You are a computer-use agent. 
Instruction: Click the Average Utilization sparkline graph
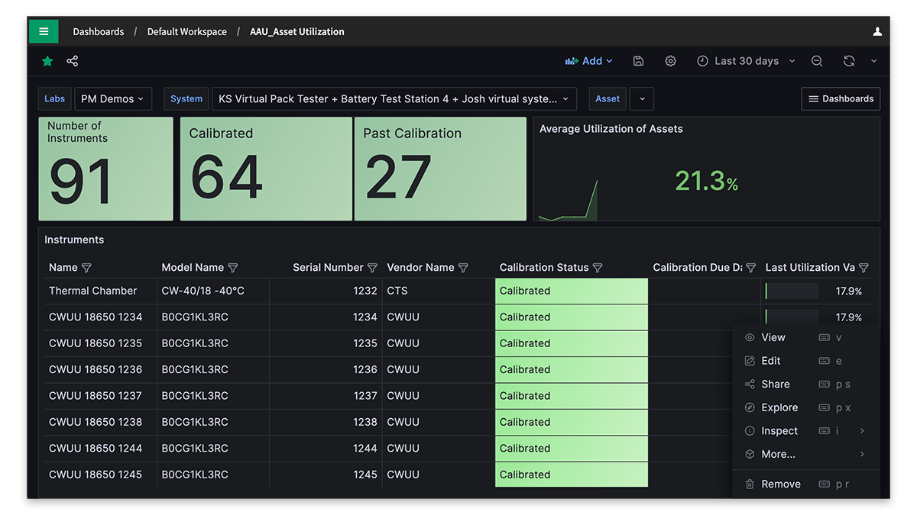[568, 201]
